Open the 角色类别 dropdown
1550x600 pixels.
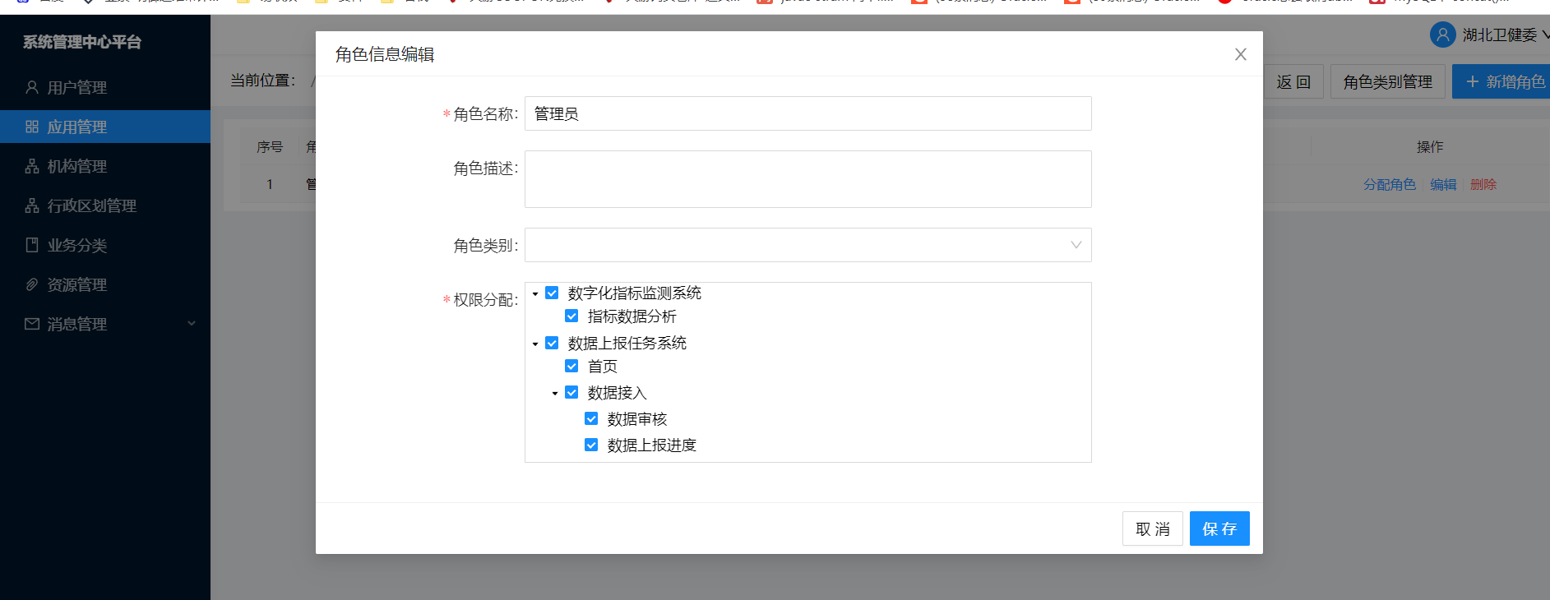tap(808, 245)
